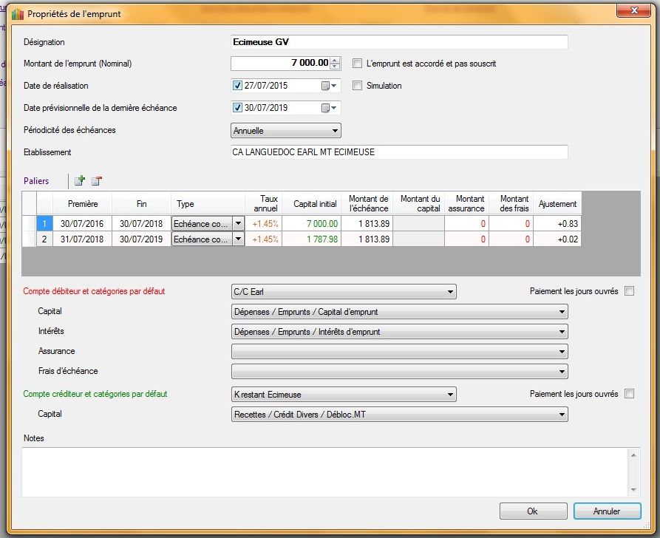Click the delete palier icon
Image resolution: width=660 pixels, height=538 pixels.
[96, 180]
